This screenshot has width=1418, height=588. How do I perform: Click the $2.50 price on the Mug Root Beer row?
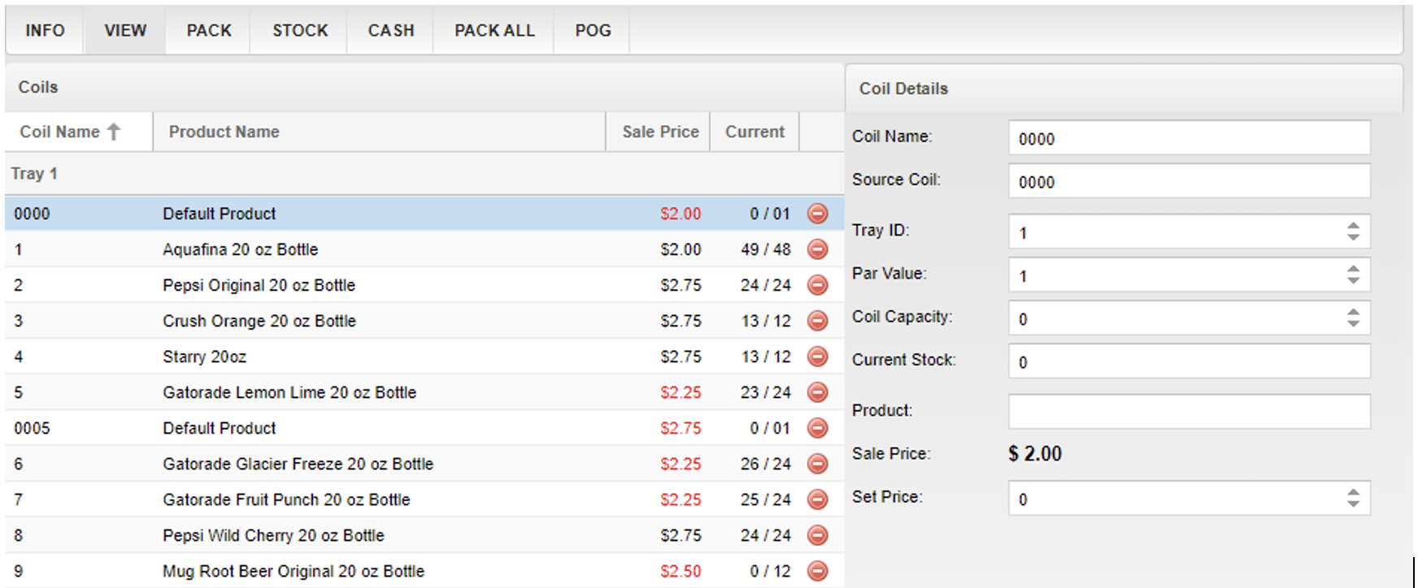[x=681, y=571]
